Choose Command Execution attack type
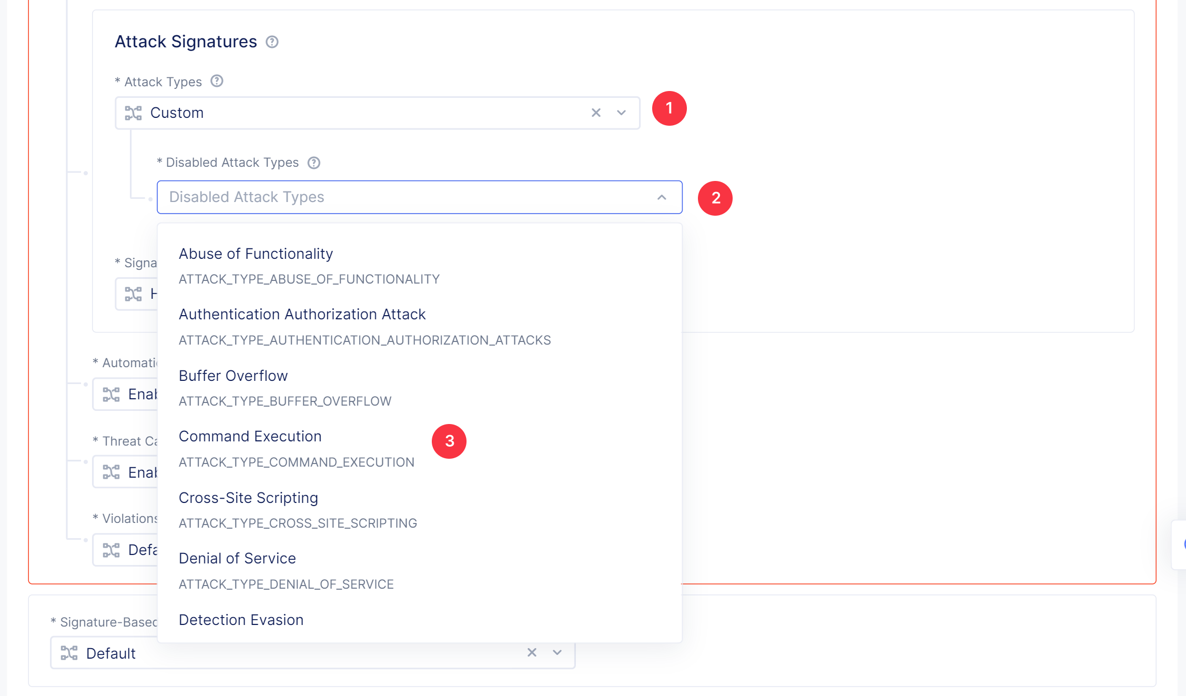Viewport: 1186px width, 696px height. click(x=250, y=437)
